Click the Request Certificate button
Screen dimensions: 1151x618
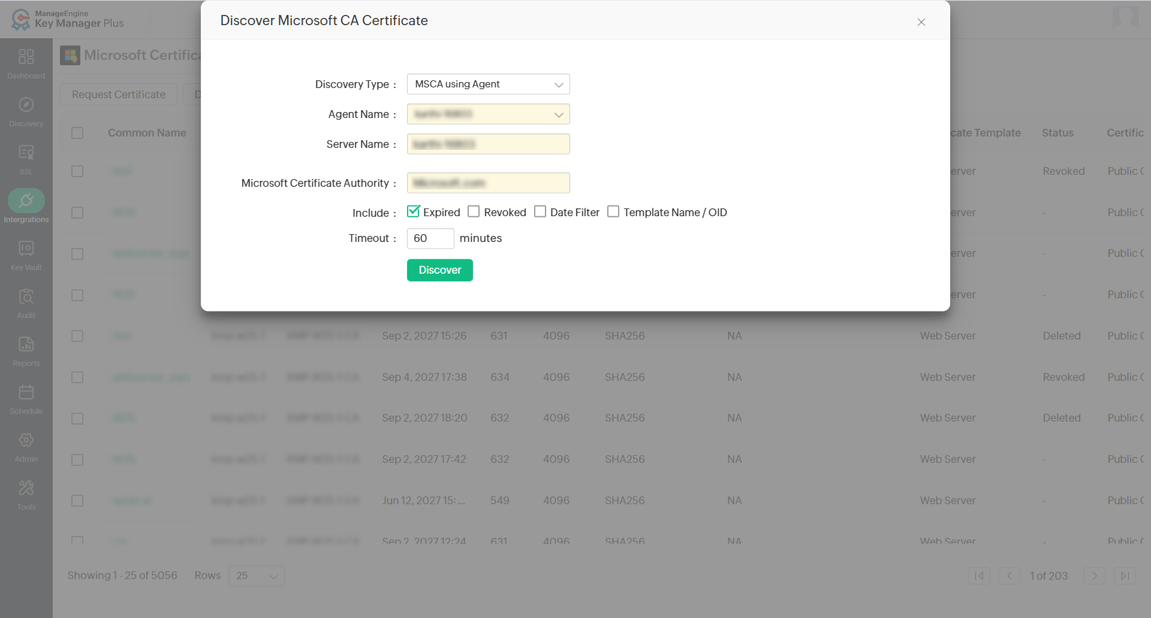[x=119, y=95]
